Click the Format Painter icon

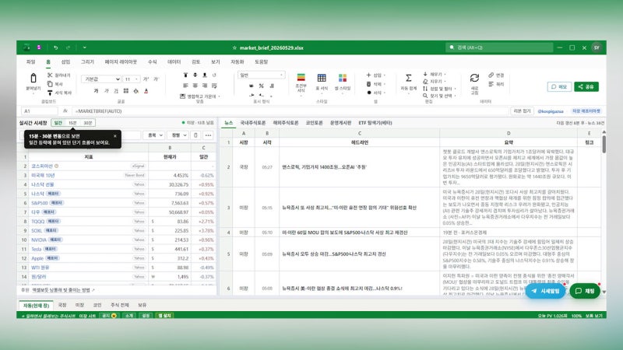click(x=50, y=93)
